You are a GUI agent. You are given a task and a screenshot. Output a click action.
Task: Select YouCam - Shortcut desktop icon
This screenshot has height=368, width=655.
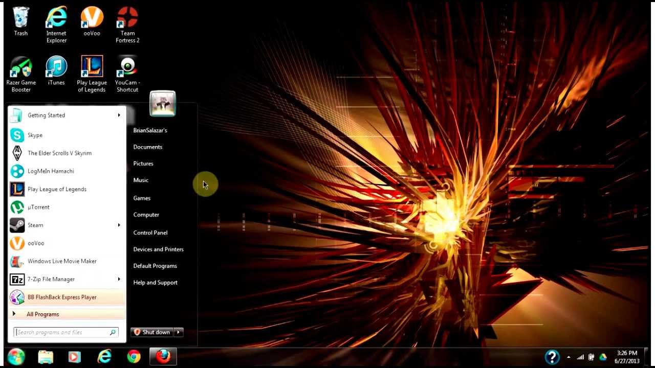[x=127, y=74]
